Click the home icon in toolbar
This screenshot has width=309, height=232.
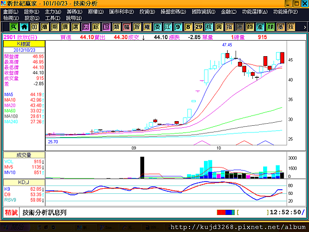pos(24,27)
